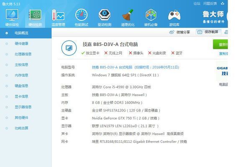This screenshot has height=167, width=251.
Task: Click the 摄像头 unavailable indicator
Action: (136, 53)
